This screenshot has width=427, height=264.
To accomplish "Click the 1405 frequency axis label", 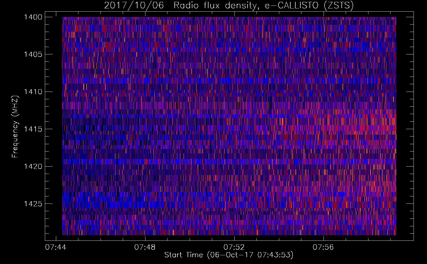I will click(33, 54).
